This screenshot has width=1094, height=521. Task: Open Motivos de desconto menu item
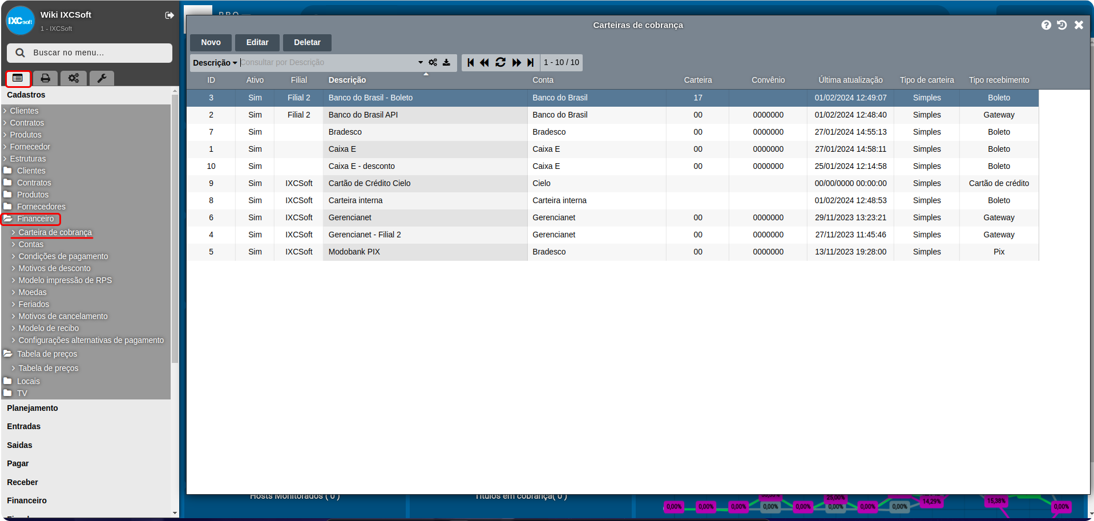click(54, 268)
